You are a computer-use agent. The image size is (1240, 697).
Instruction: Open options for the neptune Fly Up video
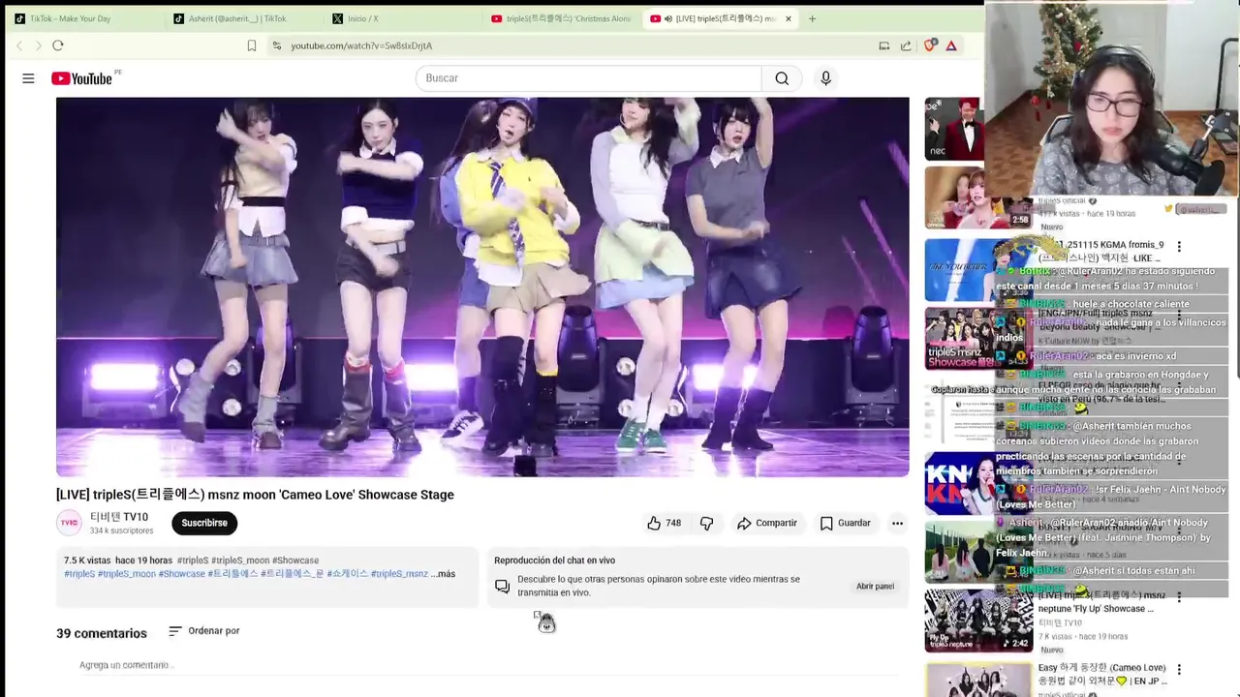(1179, 598)
